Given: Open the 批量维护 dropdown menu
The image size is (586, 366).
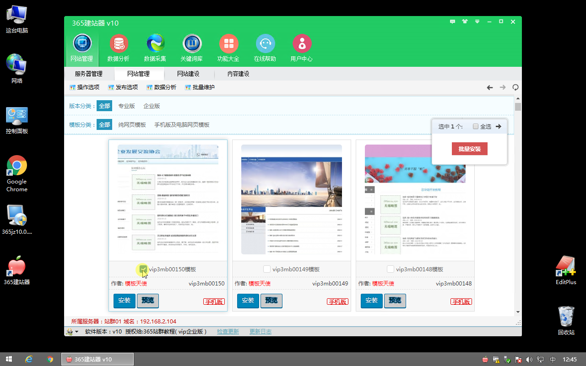Looking at the screenshot, I should 200,87.
